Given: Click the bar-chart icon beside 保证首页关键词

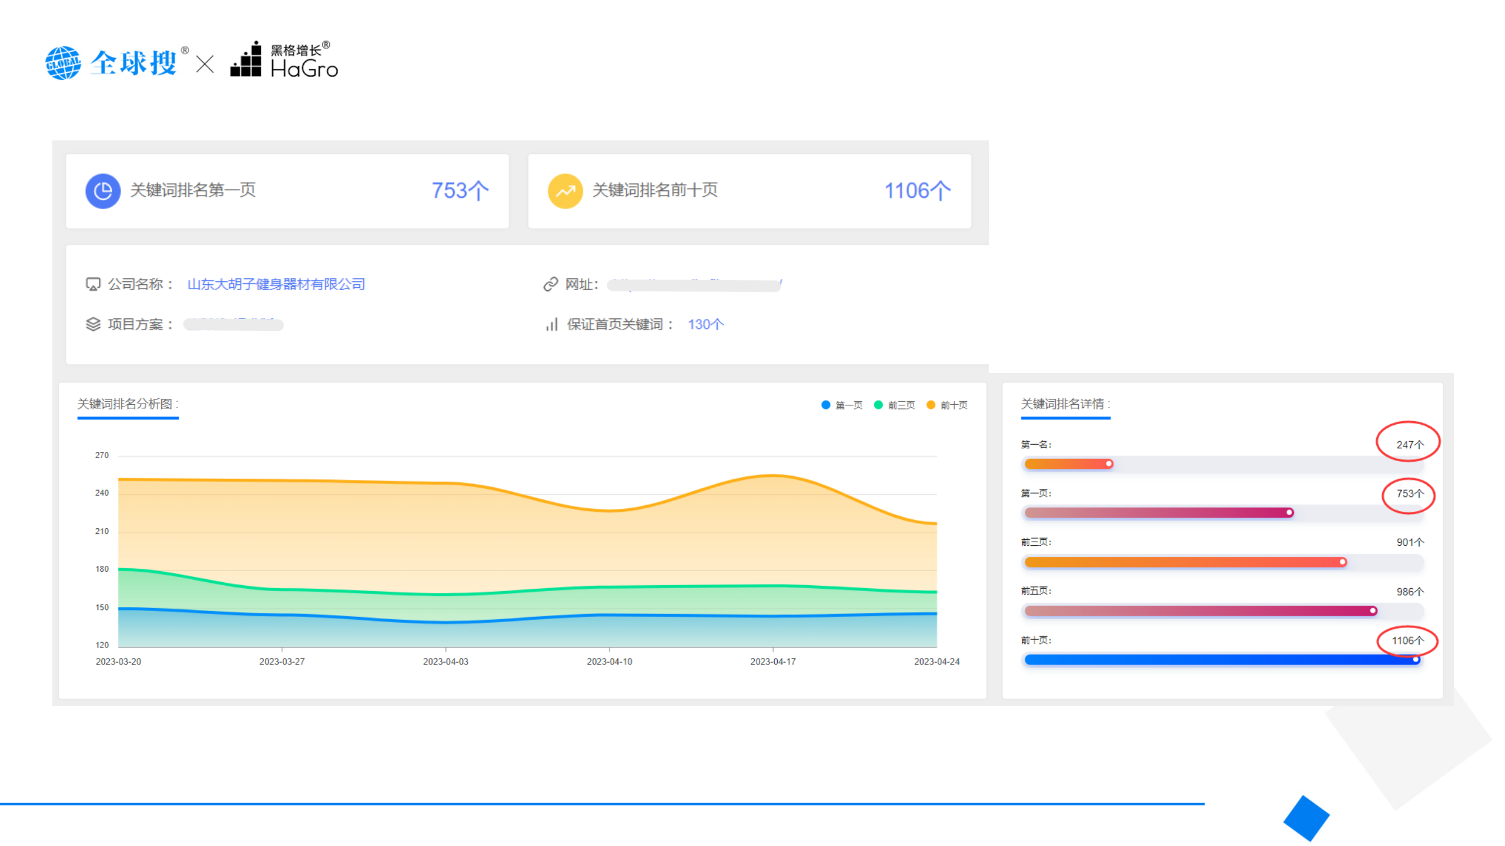Looking at the screenshot, I should [551, 324].
